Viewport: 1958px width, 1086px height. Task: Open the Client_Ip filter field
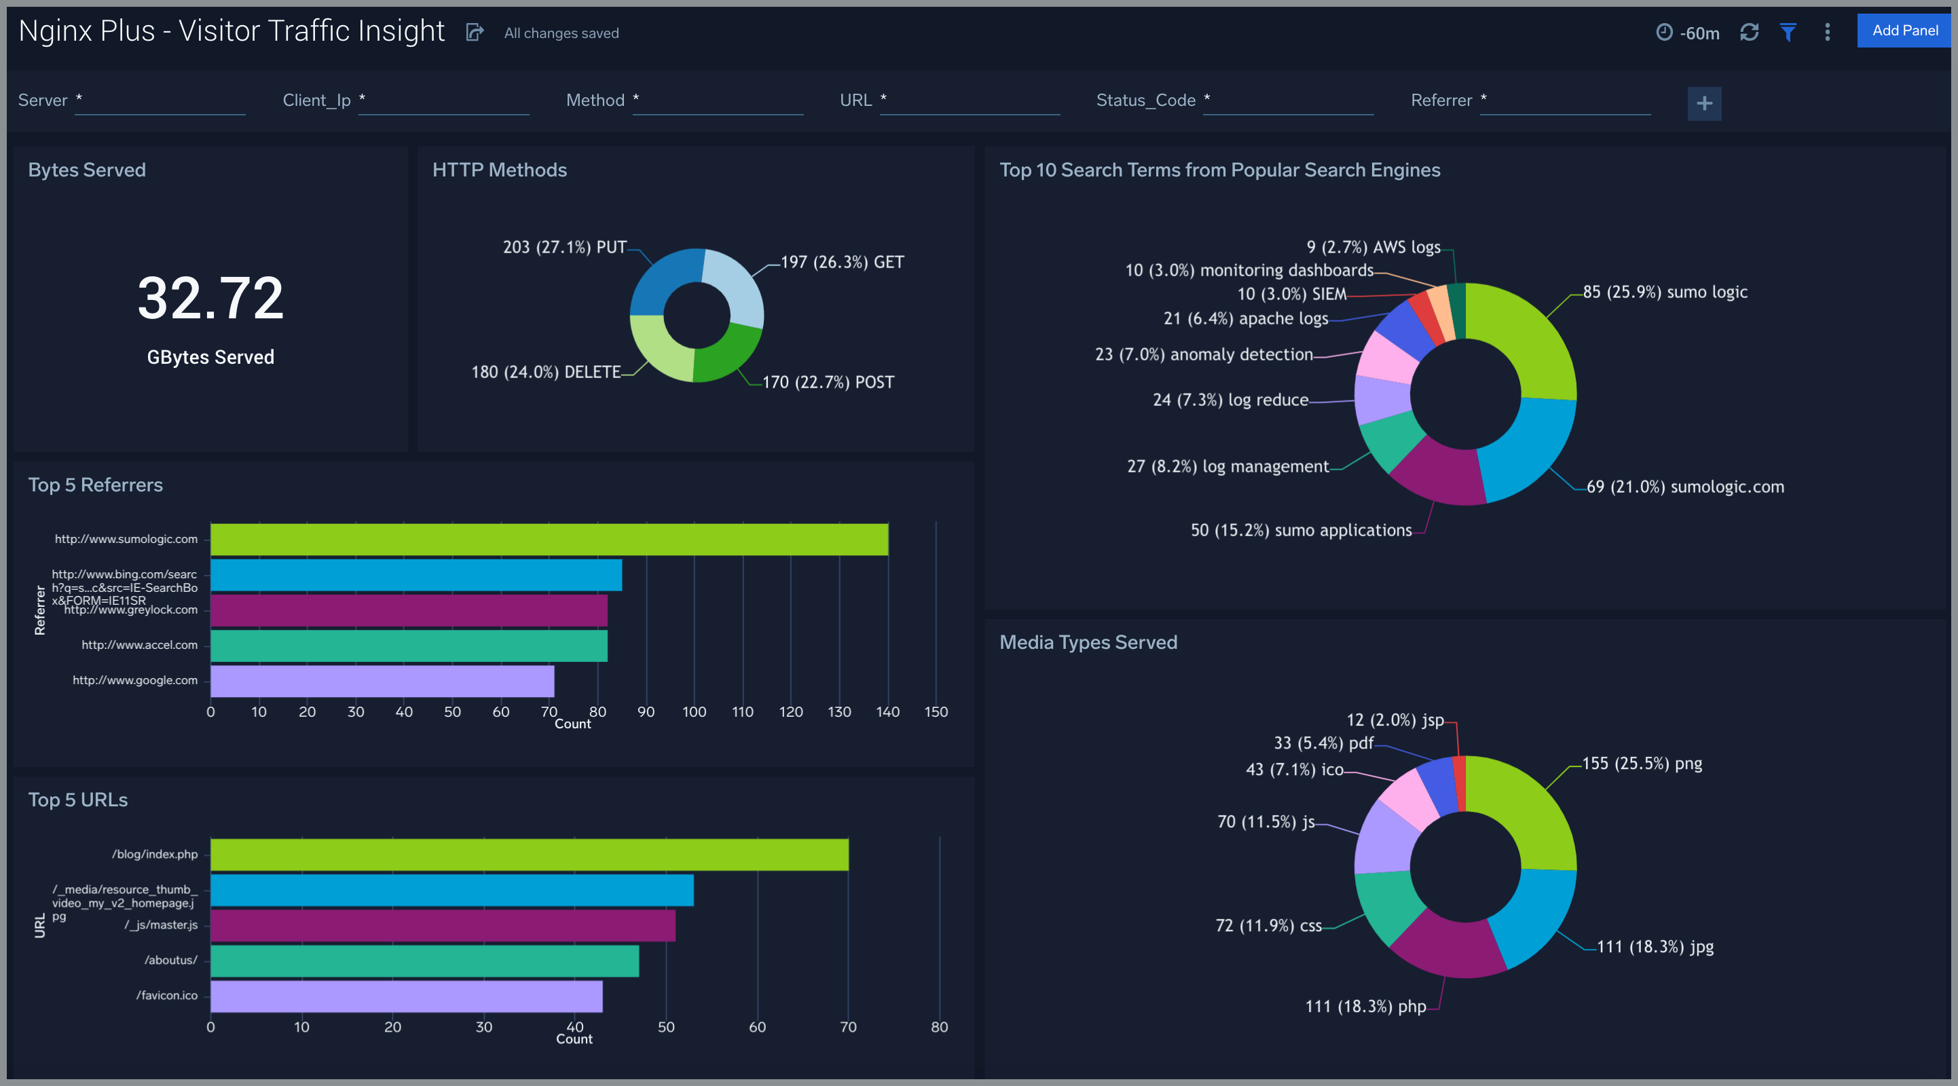(443, 101)
